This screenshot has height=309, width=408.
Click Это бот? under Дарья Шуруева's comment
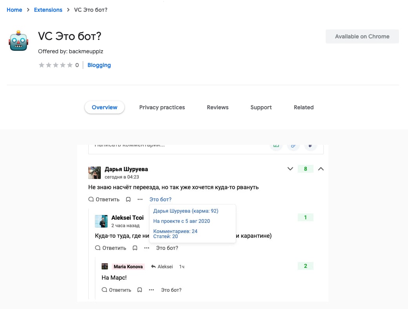pyautogui.click(x=160, y=199)
